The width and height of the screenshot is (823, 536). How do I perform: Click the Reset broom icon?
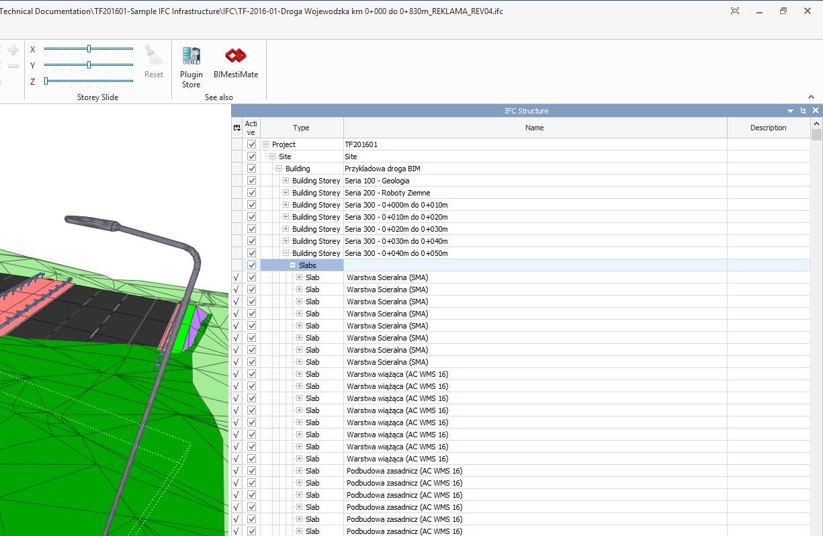click(154, 62)
